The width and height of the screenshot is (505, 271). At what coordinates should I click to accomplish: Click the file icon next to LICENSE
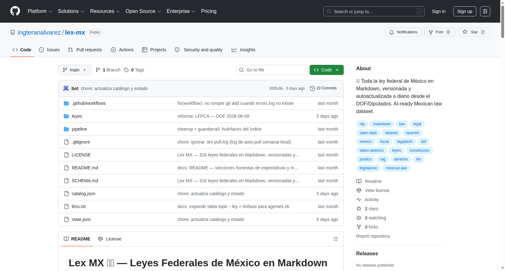[66, 155]
